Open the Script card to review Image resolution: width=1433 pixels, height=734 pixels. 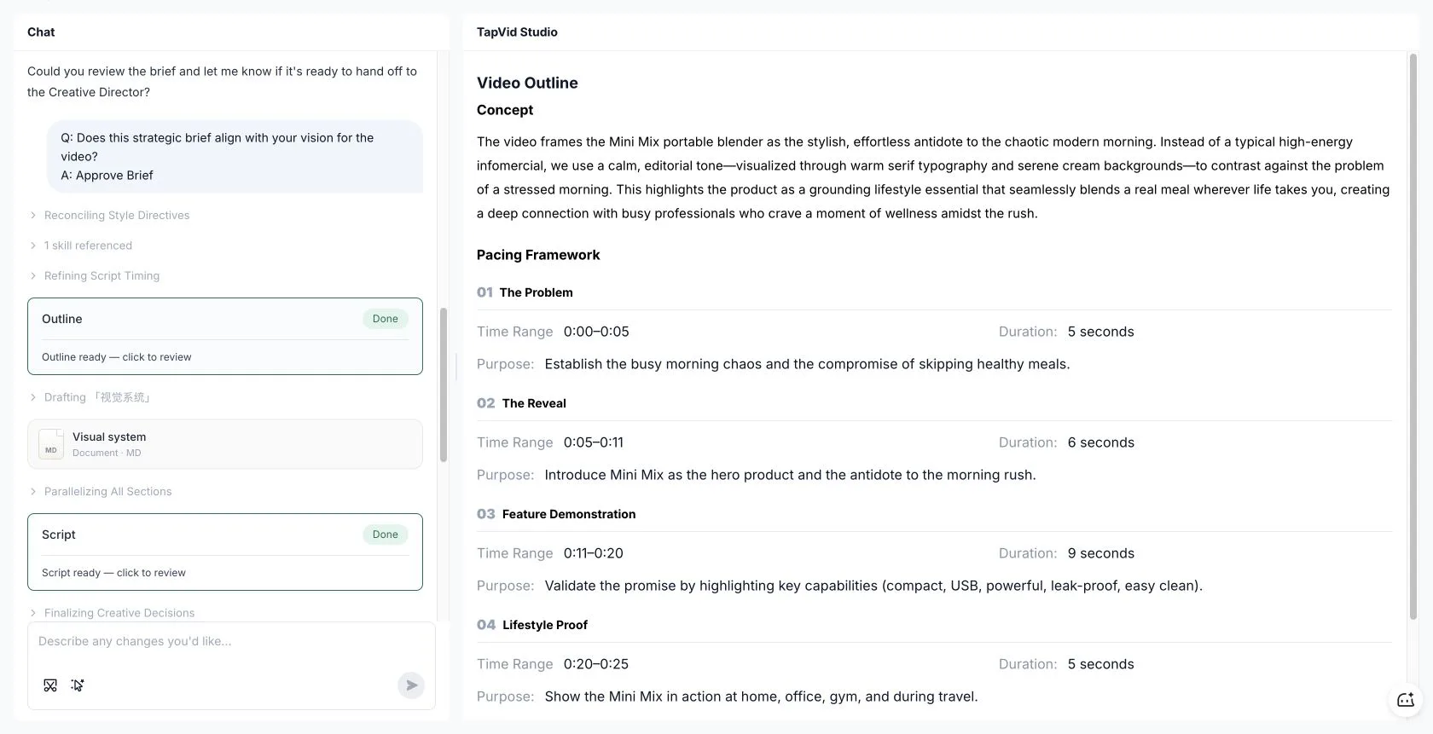(225, 552)
